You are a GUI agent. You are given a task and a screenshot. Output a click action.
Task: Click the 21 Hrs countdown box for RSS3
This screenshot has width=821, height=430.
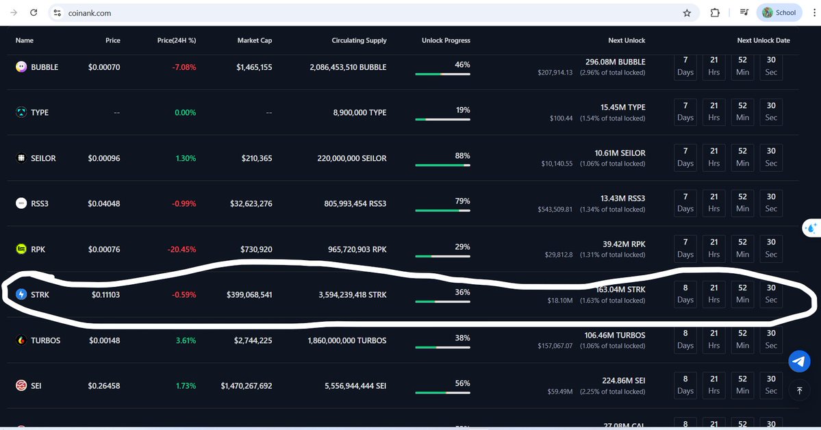click(714, 203)
